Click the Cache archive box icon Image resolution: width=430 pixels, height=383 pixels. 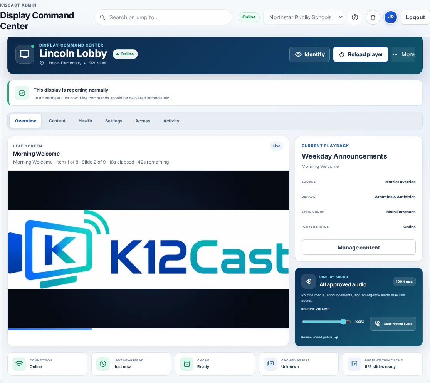pyautogui.click(x=187, y=363)
